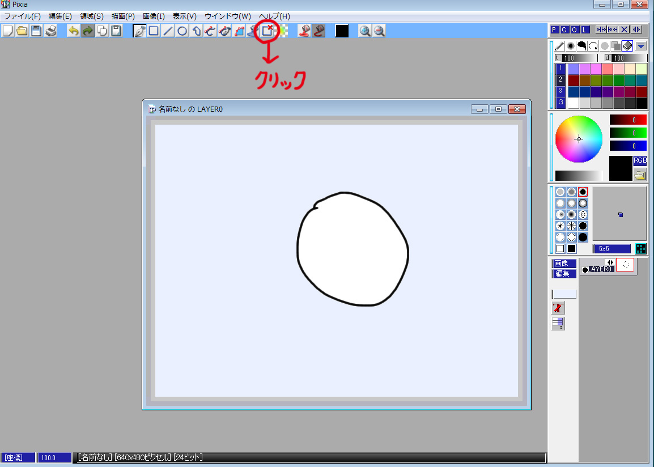Select the white square brush shape
Image resolution: width=654 pixels, height=467 pixels.
pos(560,249)
